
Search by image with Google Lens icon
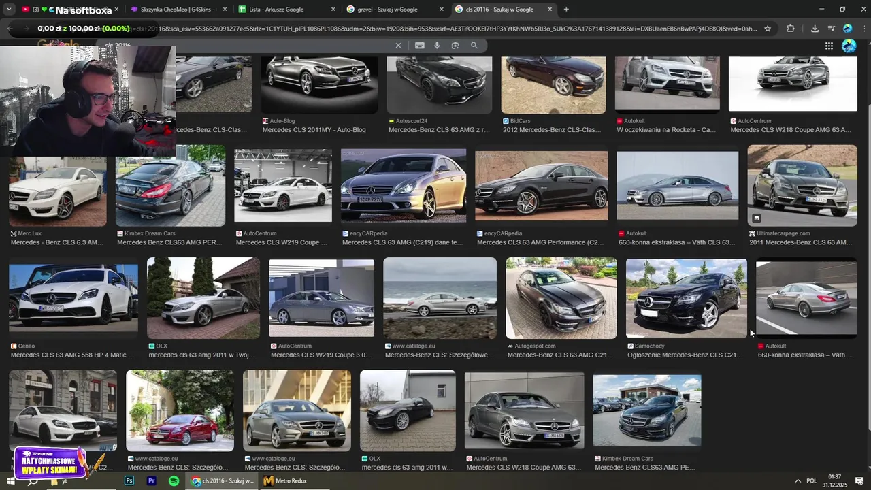tap(455, 45)
